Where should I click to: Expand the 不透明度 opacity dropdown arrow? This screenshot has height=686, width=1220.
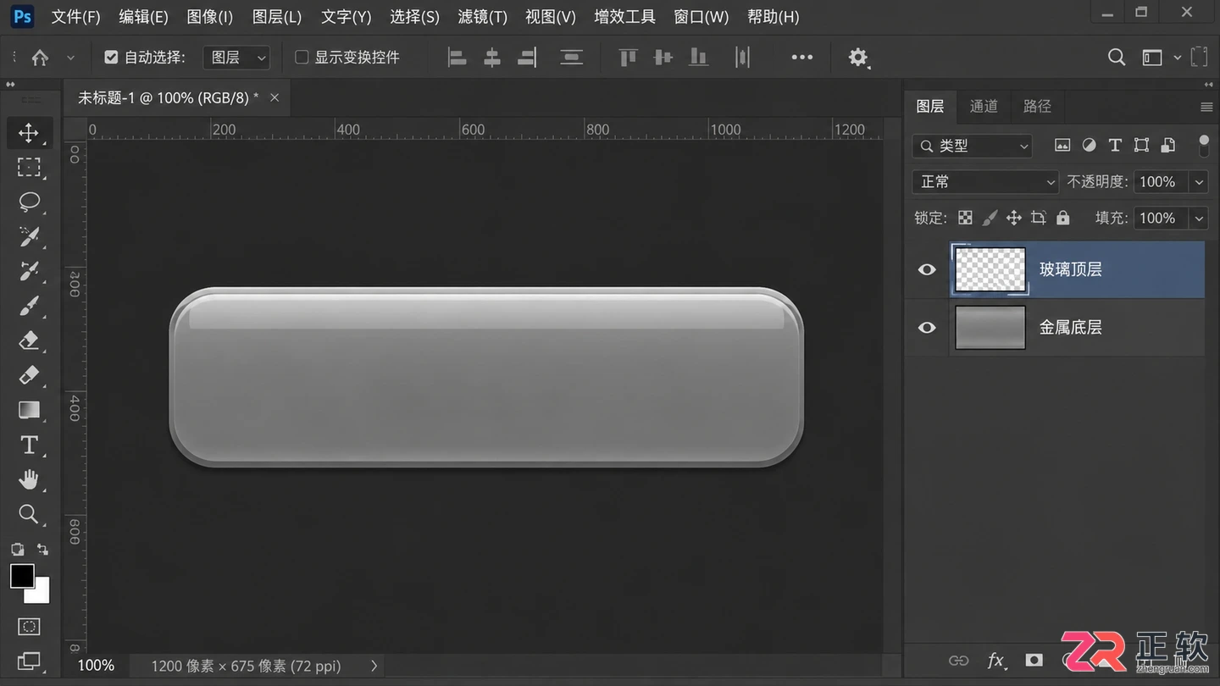tap(1199, 182)
